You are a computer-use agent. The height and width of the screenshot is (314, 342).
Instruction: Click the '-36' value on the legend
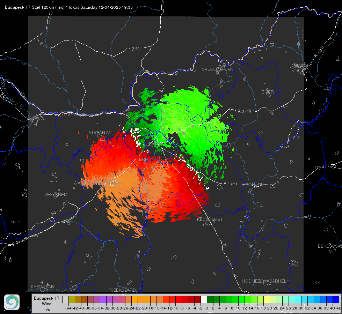(93, 308)
